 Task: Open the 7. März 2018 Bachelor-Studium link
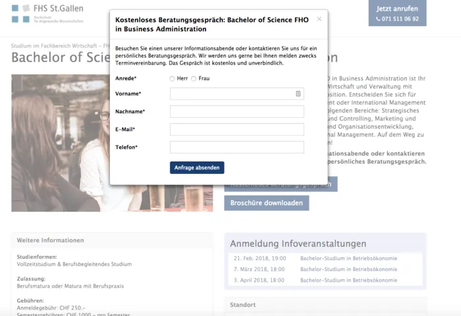click(x=348, y=269)
